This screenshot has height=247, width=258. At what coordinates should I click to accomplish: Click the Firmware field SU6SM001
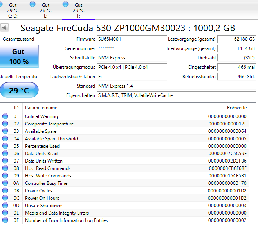click(131, 39)
